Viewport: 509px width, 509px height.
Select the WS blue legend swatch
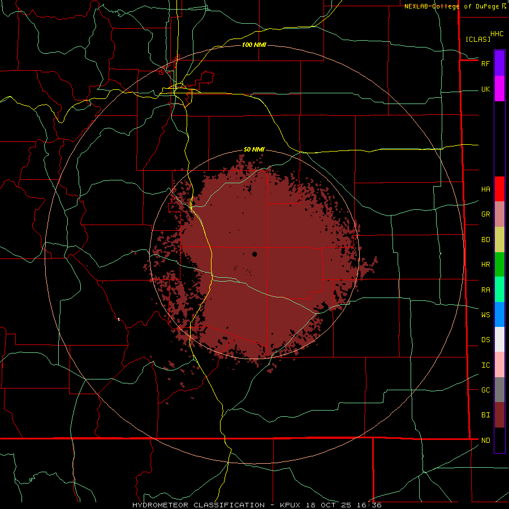point(499,314)
